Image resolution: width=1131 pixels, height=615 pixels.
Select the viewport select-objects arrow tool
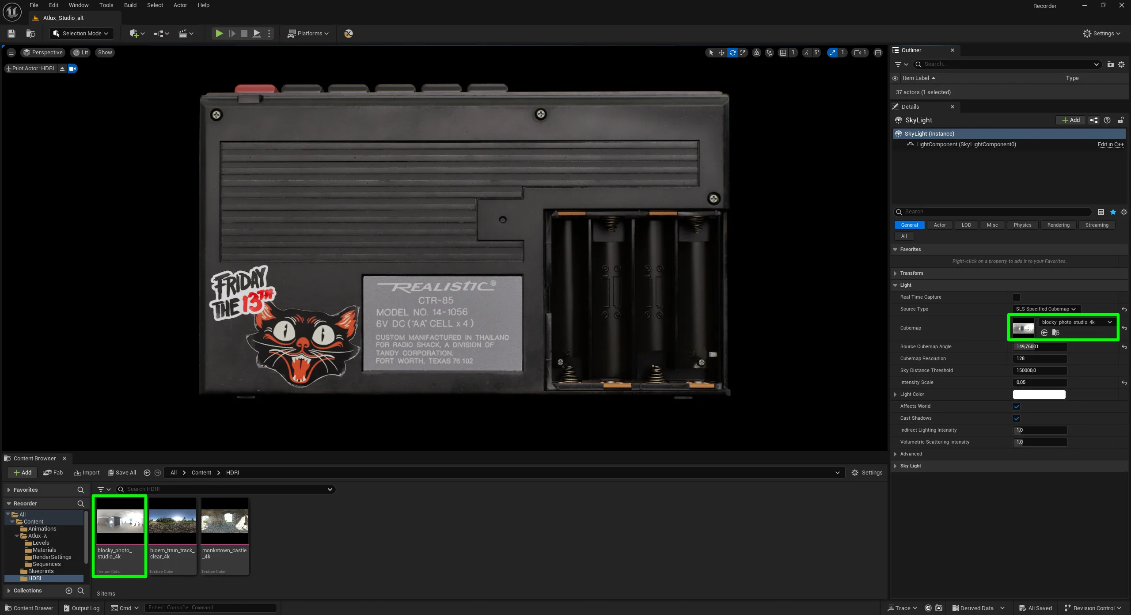[711, 53]
